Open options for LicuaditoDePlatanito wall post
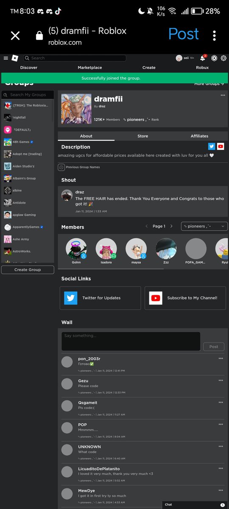The image size is (229, 509). coord(221,468)
